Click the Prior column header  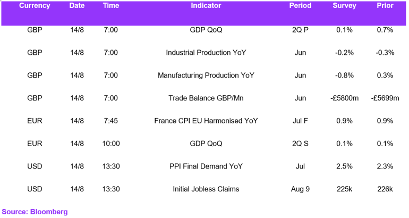pyautogui.click(x=385, y=5)
